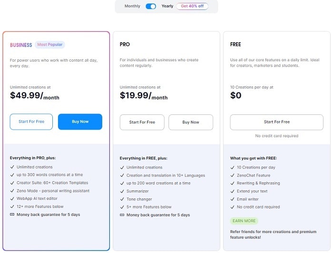Toggle the Monthly/Yearly billing switch
The width and height of the screenshot is (333, 253).
click(x=151, y=6)
